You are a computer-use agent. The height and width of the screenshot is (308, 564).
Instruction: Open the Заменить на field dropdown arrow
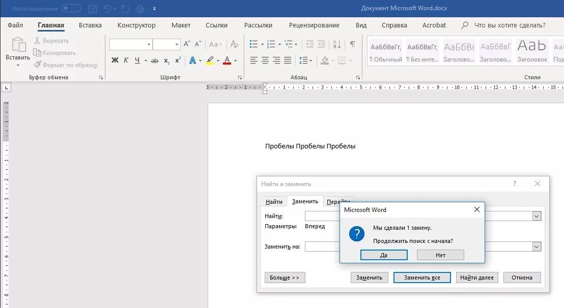(537, 247)
